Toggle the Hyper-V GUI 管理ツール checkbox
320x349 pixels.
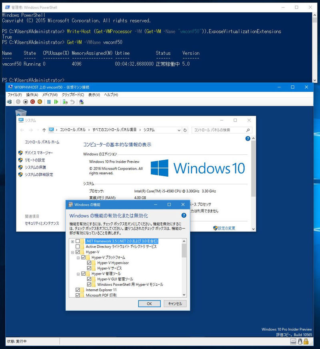click(x=89, y=279)
